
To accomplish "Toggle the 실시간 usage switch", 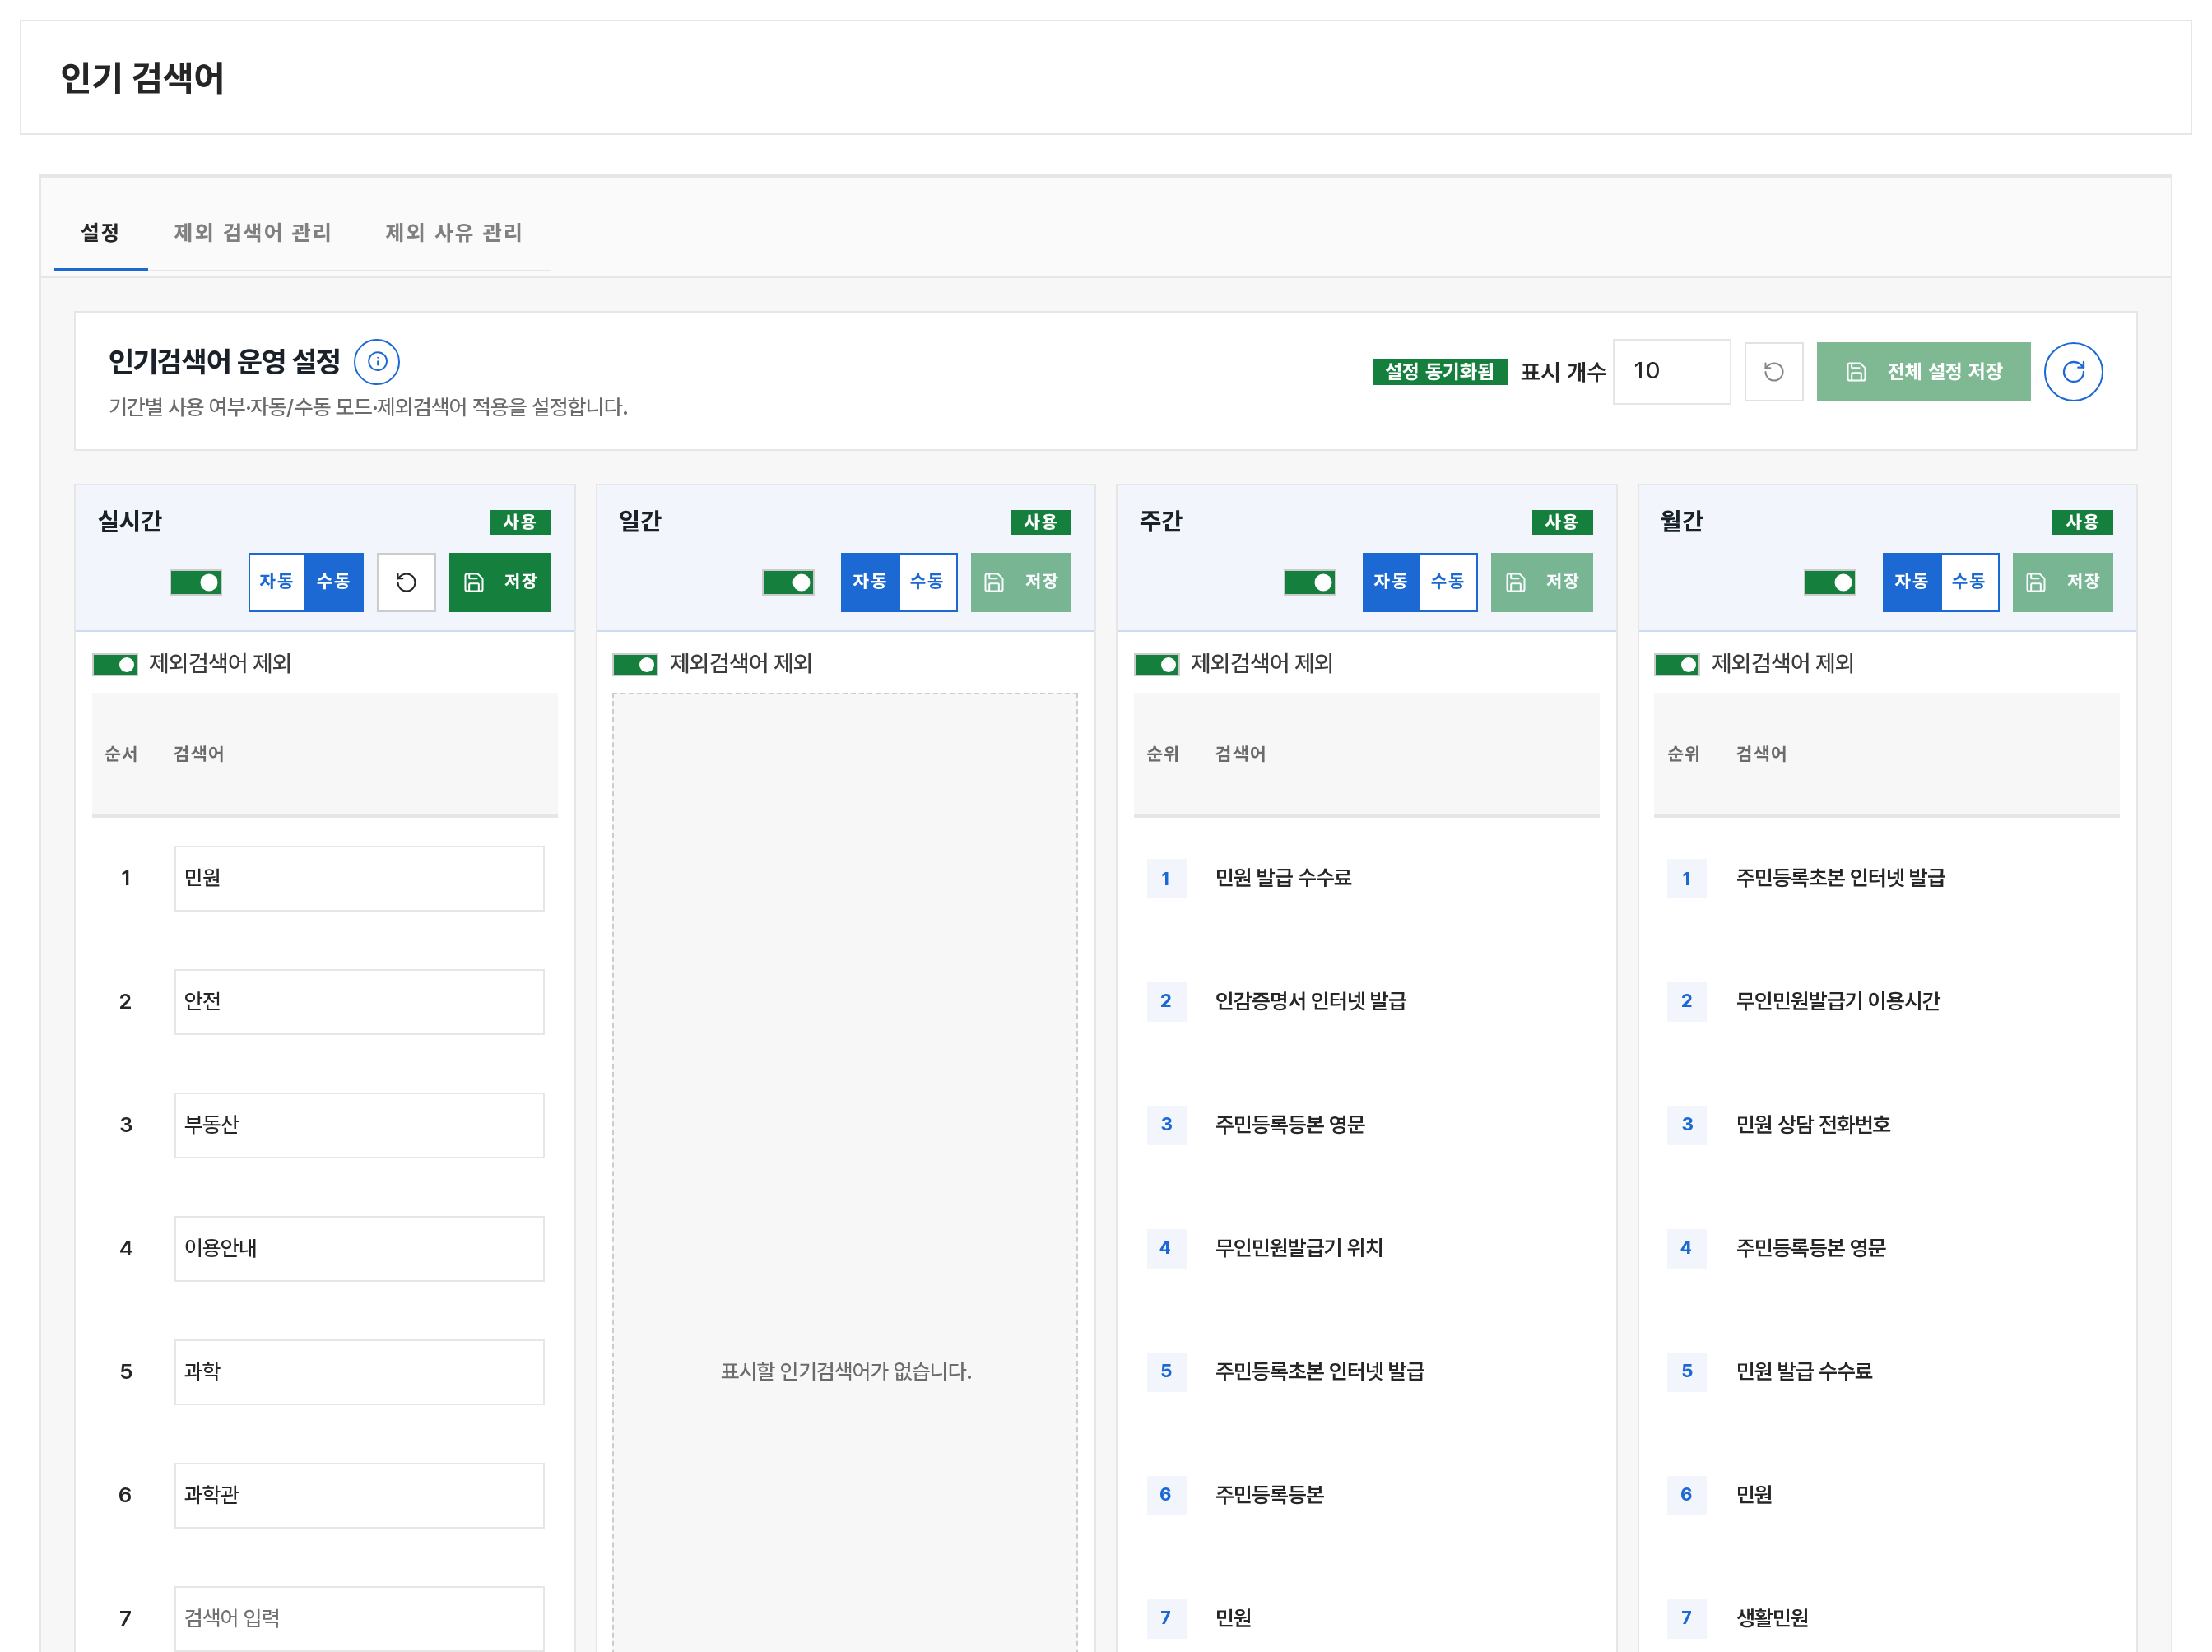I will pos(196,582).
